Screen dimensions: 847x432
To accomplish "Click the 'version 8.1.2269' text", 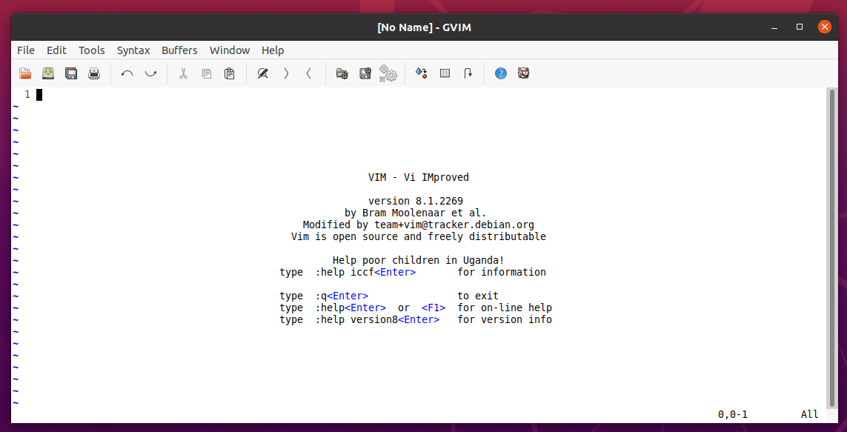I will [416, 201].
